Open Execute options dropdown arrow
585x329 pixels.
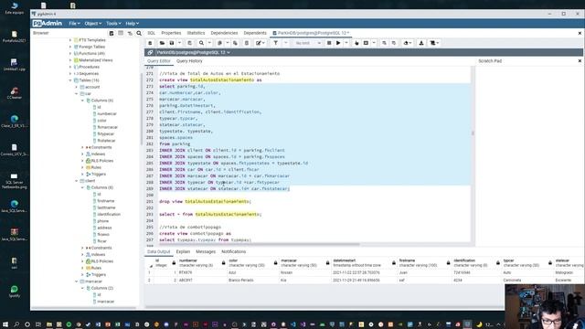pos(346,43)
